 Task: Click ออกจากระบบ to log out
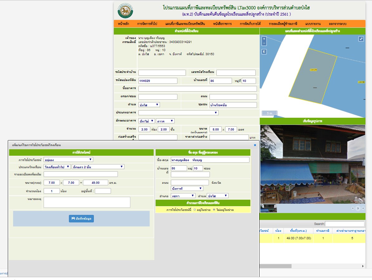tap(338, 24)
